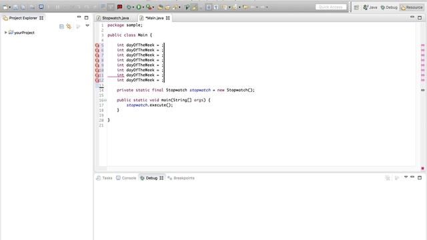This screenshot has height=240, width=427.
Task: Click the Open Perspective icon
Action: 356,7
